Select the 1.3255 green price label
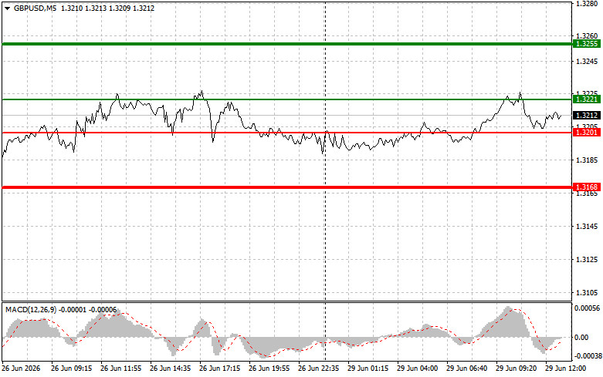The image size is (603, 377). [587, 44]
